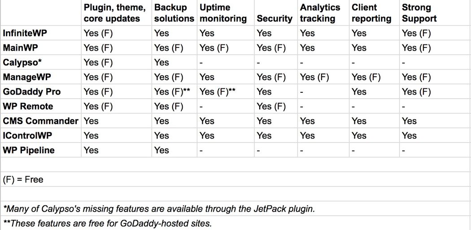Select the Calypso* row label

[x=41, y=62]
